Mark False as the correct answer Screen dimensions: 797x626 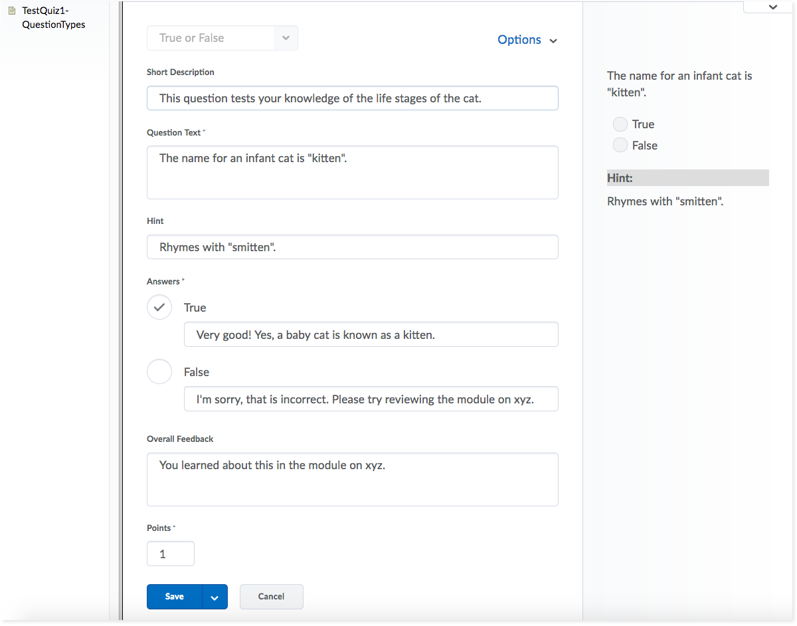pyautogui.click(x=159, y=372)
